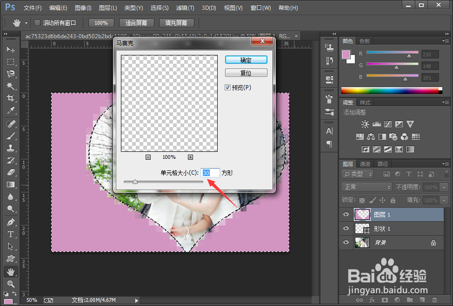Select the Crop tool
This screenshot has height=306, width=453.
11,98
